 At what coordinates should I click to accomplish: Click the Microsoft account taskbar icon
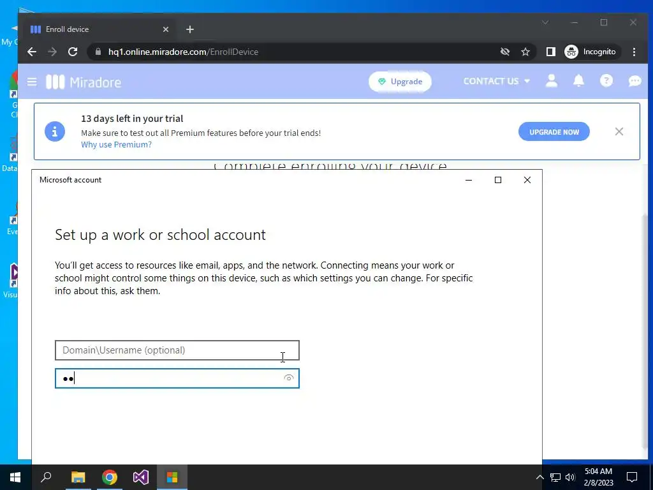coord(172,477)
